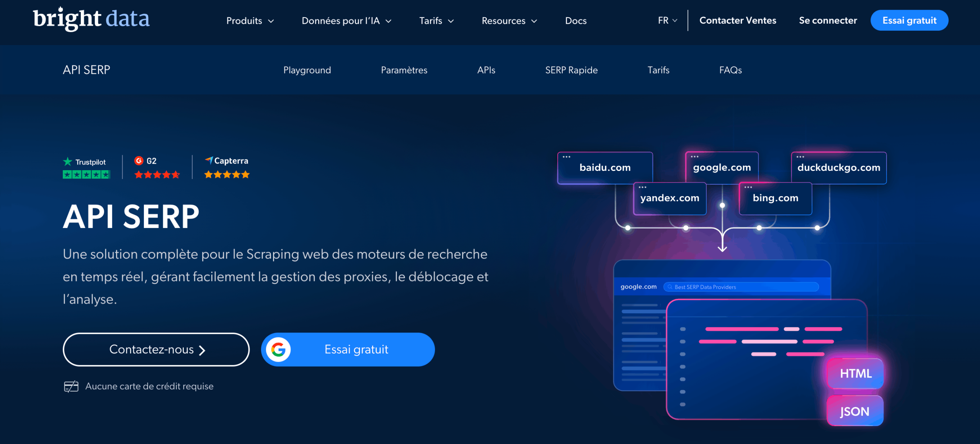
Task: Click the 'Une solution complète' description paragraph
Action: pos(276,276)
